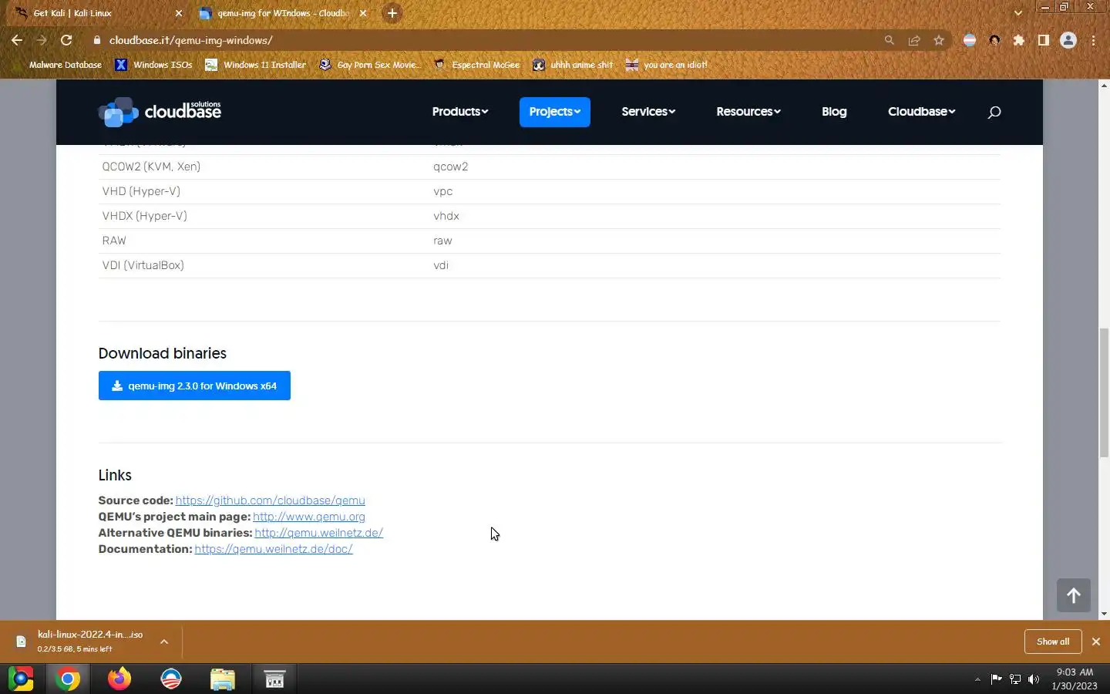Open the Chrome profile avatar

[1068, 40]
